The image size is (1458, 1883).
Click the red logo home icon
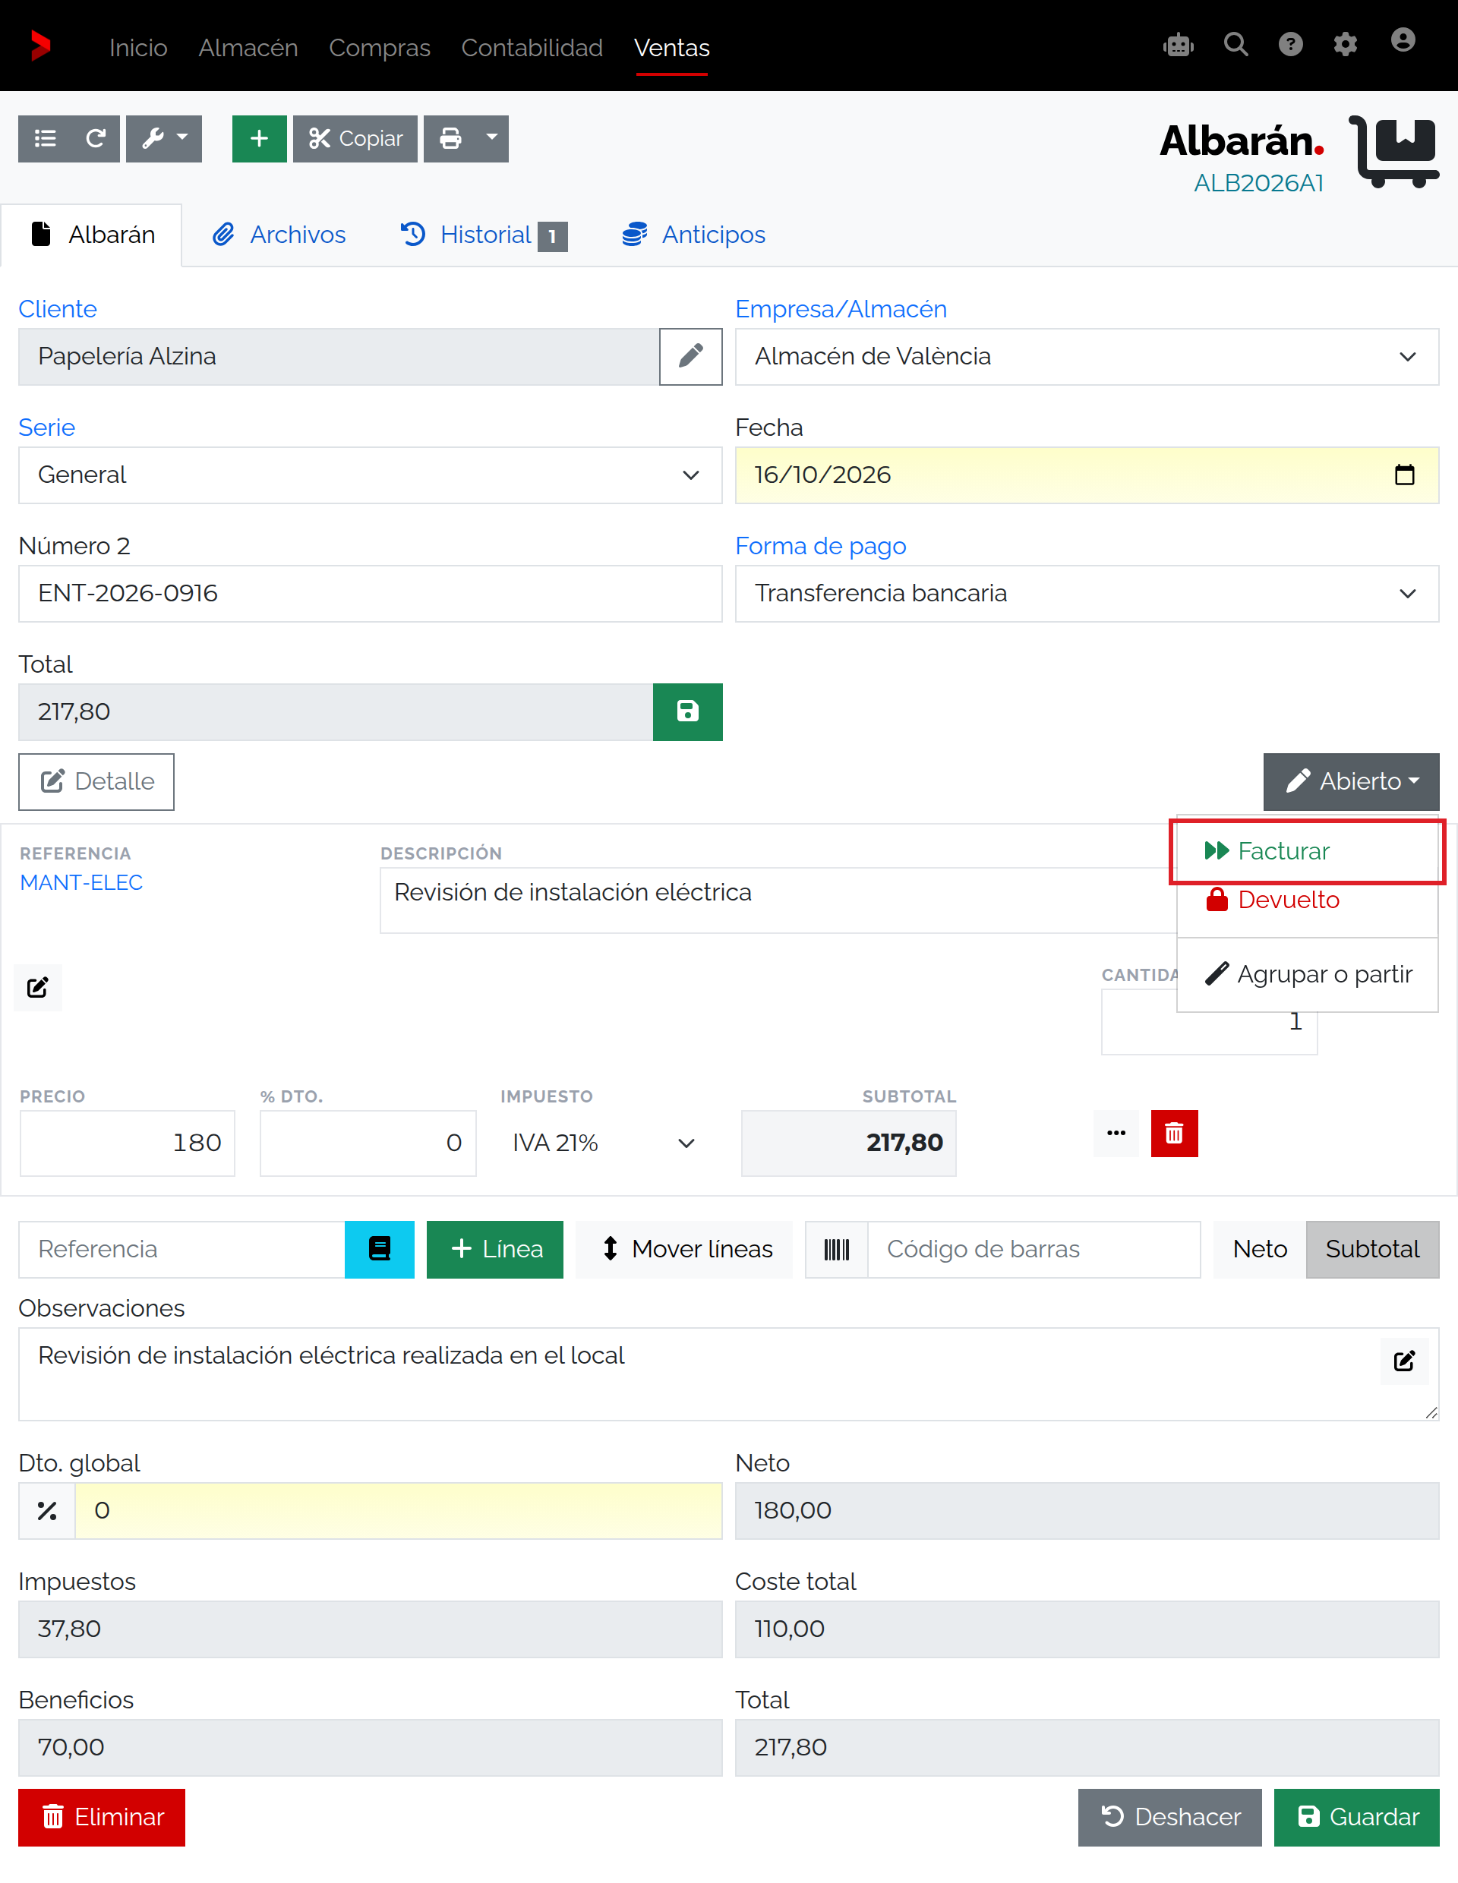(x=39, y=45)
